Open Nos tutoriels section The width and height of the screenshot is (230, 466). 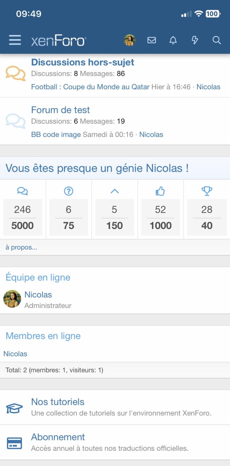58,402
